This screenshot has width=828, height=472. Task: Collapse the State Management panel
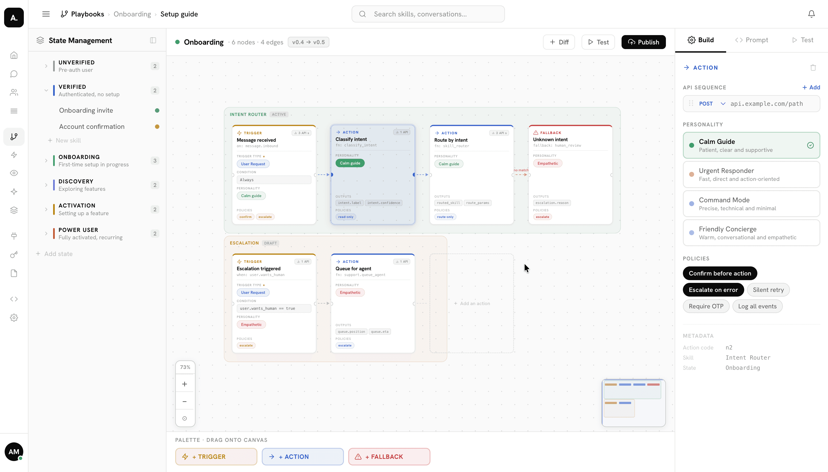click(x=153, y=40)
